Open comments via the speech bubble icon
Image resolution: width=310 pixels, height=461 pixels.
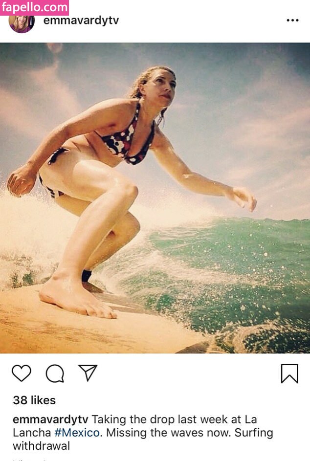[x=55, y=373]
